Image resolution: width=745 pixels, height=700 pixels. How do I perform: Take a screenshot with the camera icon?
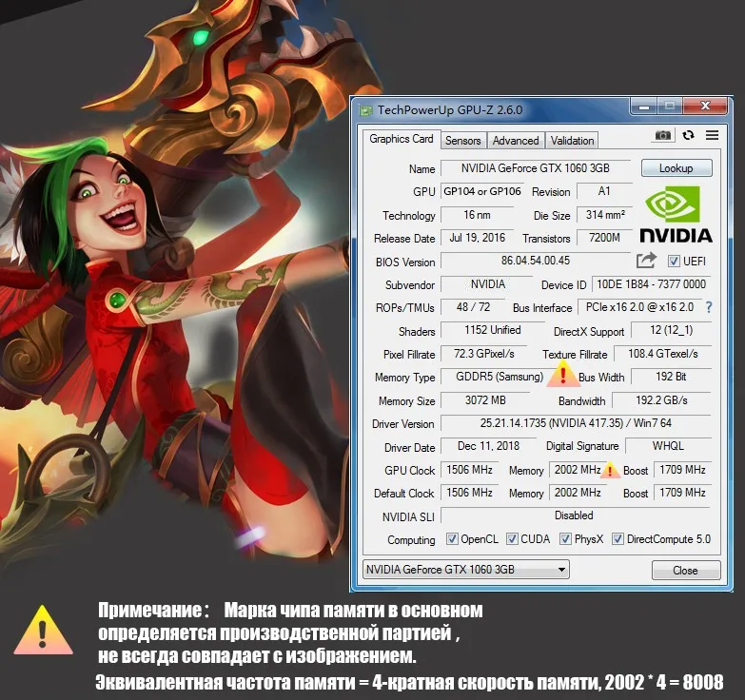pyautogui.click(x=663, y=135)
